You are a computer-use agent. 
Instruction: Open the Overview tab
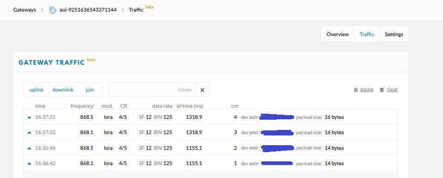[338, 34]
